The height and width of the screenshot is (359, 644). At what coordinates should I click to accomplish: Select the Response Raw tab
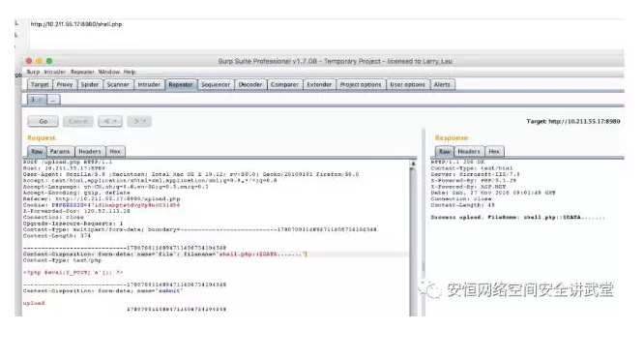pos(445,151)
